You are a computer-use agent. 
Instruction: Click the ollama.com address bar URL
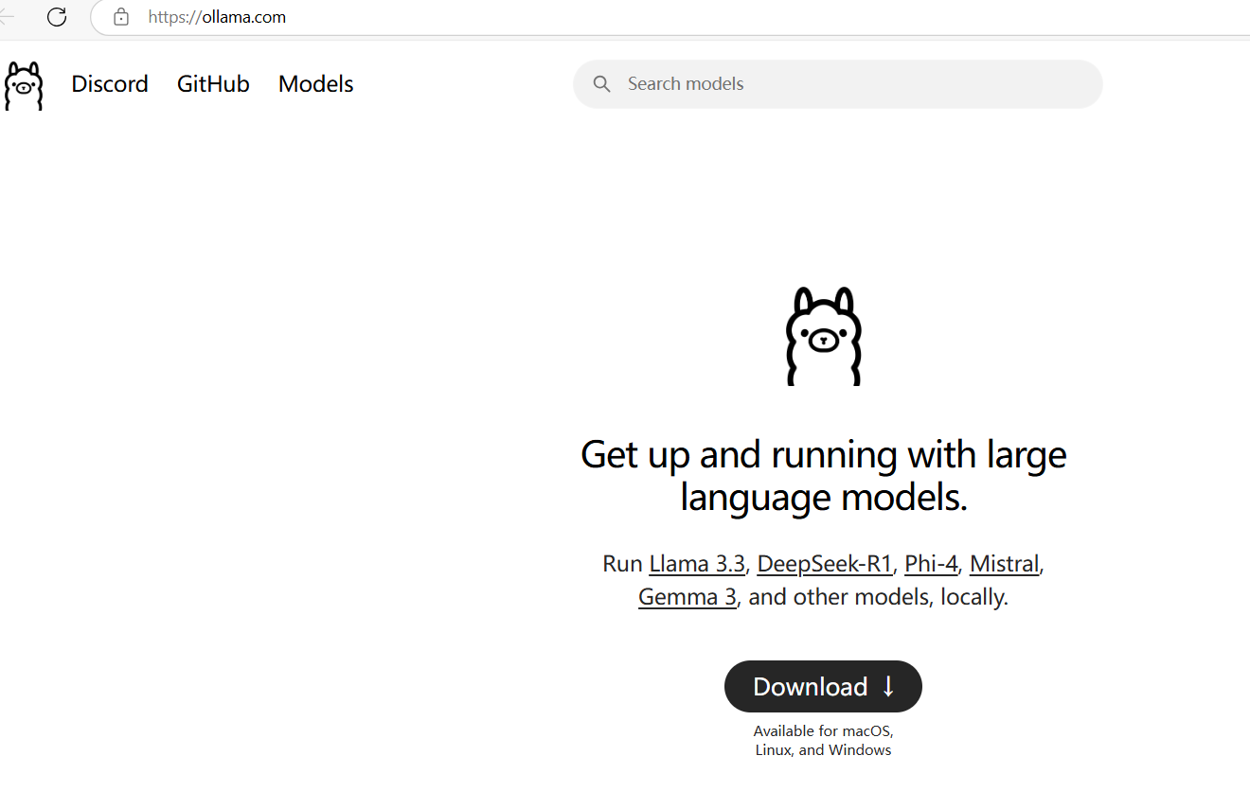pos(217,17)
